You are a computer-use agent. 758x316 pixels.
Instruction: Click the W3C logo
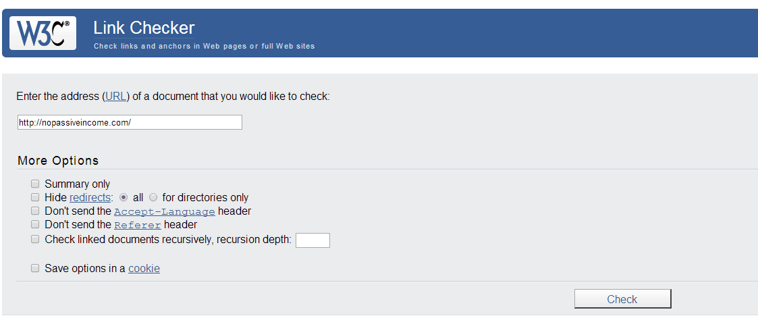point(43,32)
